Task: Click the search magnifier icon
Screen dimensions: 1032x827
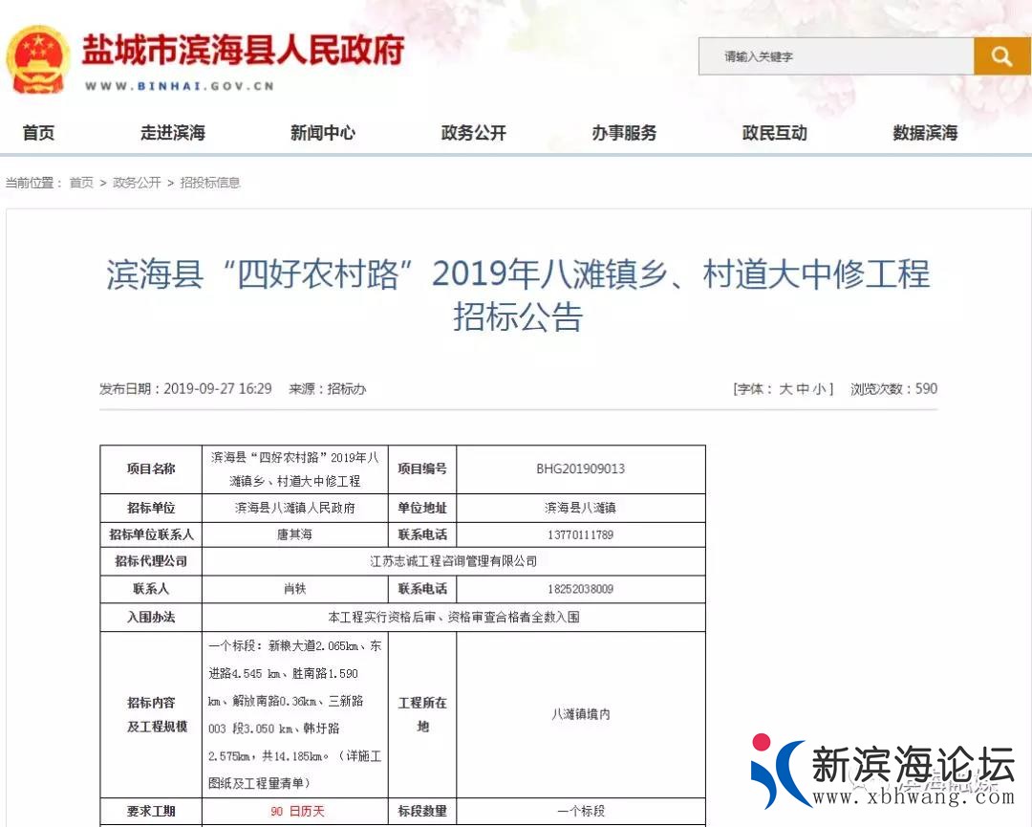Action: [1000, 56]
